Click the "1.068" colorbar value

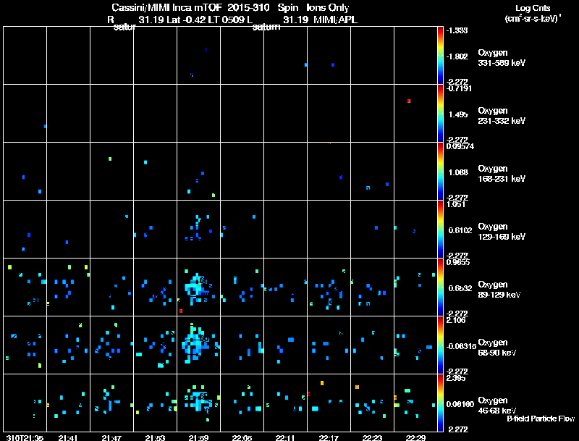click(x=458, y=172)
